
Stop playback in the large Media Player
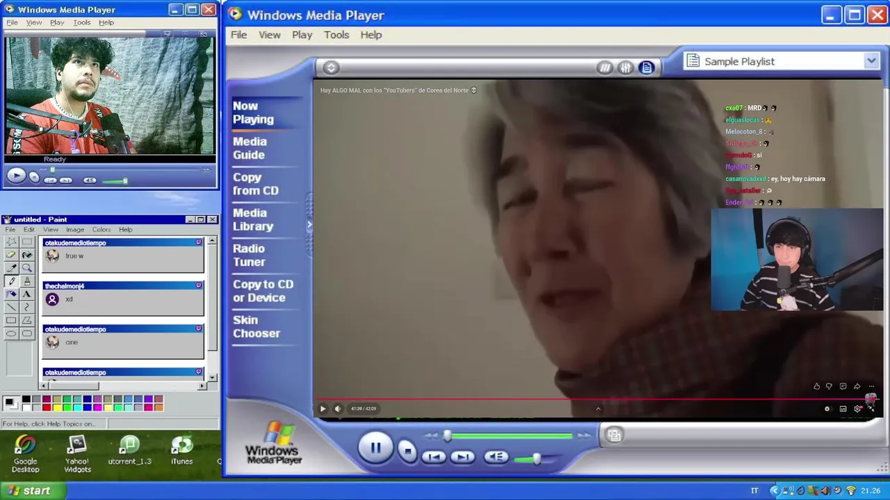[x=408, y=451]
